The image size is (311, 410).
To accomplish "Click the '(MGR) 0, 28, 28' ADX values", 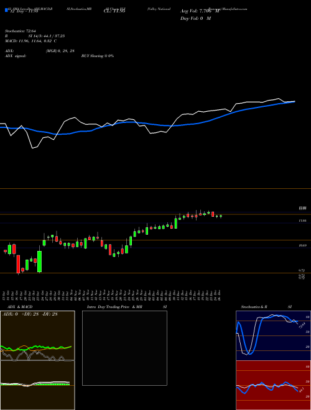I will [x=60, y=51].
